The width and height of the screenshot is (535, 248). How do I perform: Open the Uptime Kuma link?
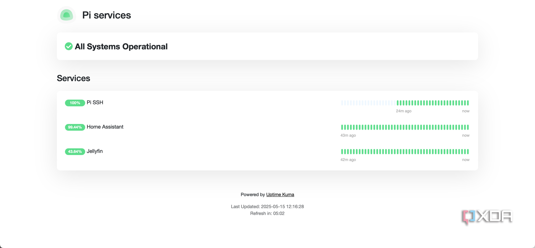click(280, 195)
